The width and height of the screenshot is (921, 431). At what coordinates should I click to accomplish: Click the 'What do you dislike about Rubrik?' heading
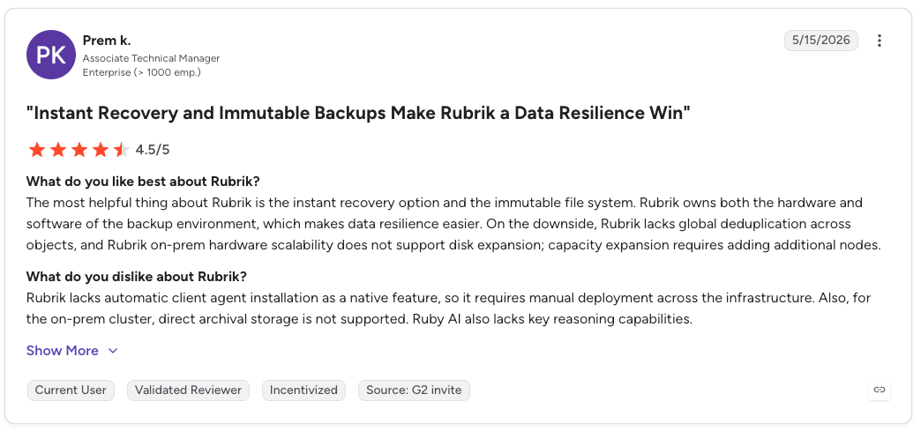(x=137, y=276)
